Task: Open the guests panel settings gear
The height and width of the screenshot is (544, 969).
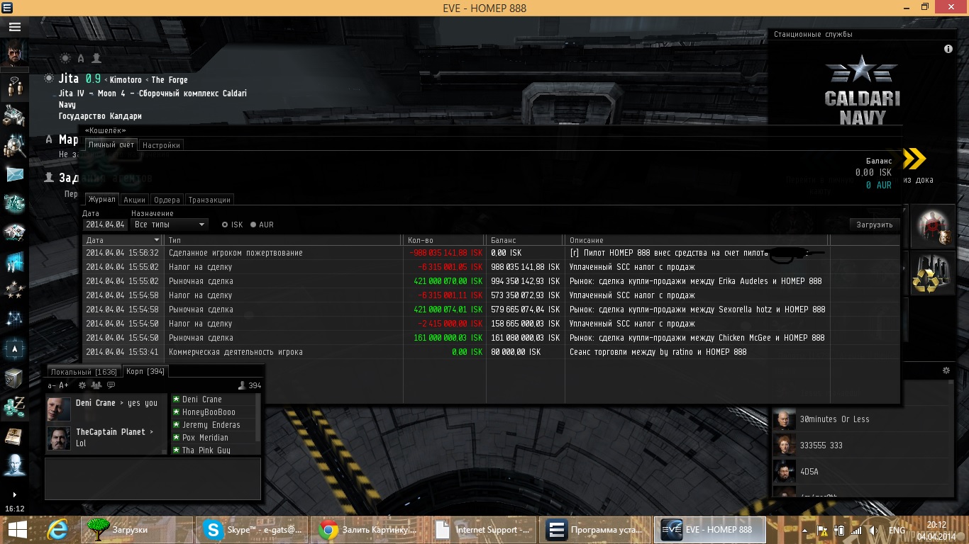Action: tap(946, 370)
